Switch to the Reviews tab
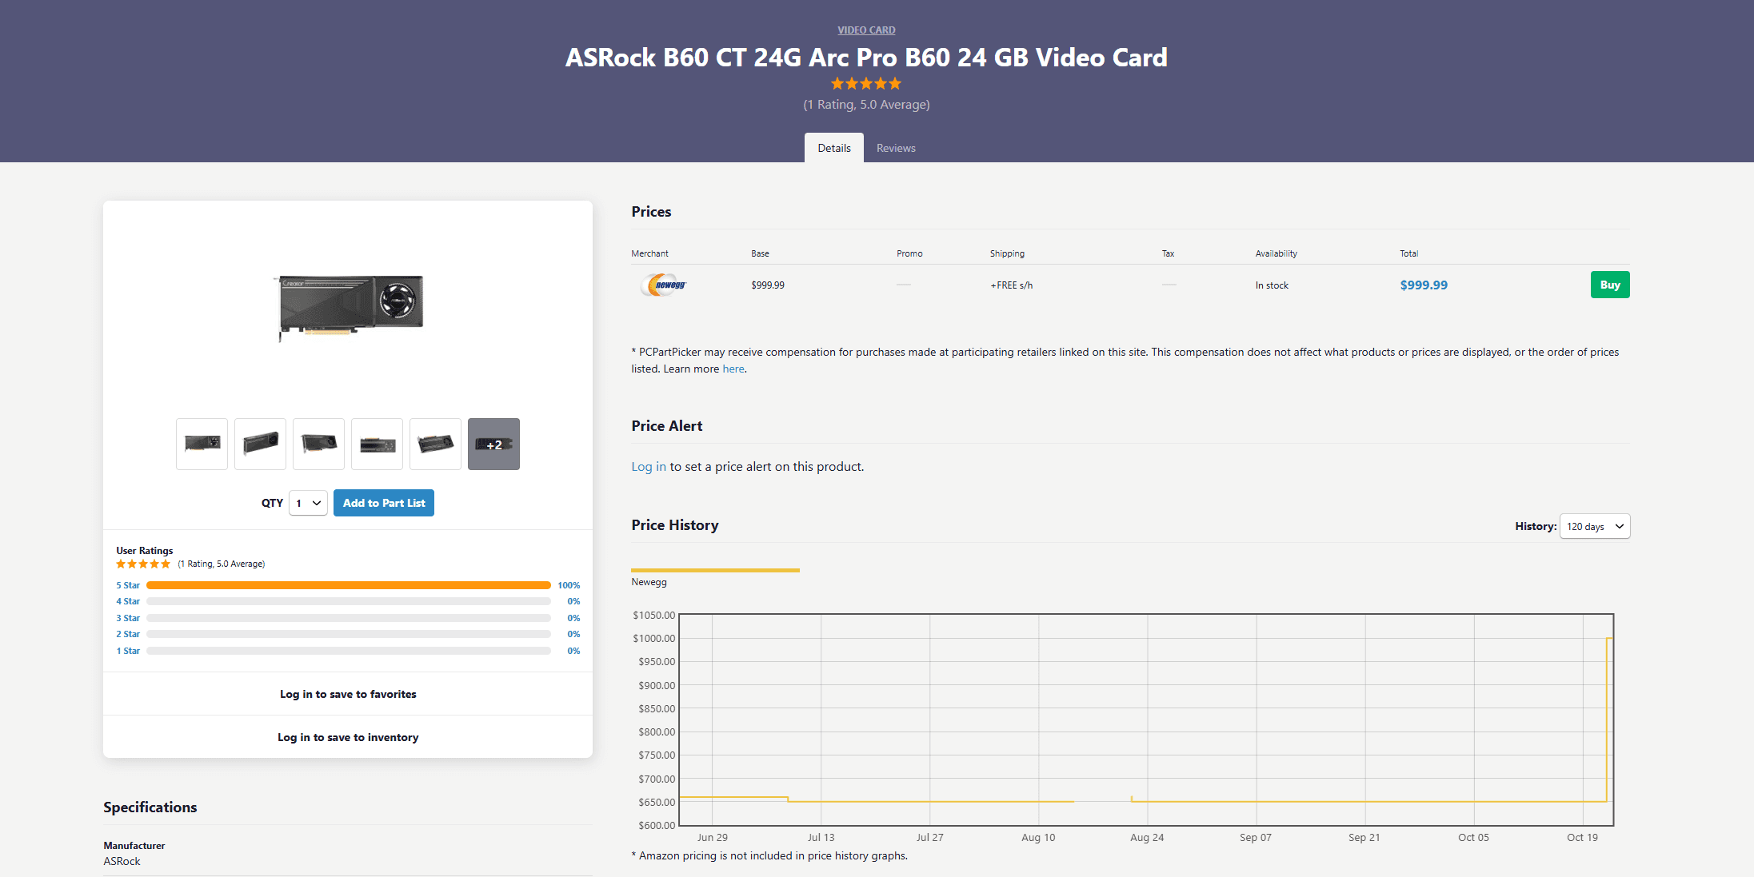The width and height of the screenshot is (1754, 877). point(896,148)
